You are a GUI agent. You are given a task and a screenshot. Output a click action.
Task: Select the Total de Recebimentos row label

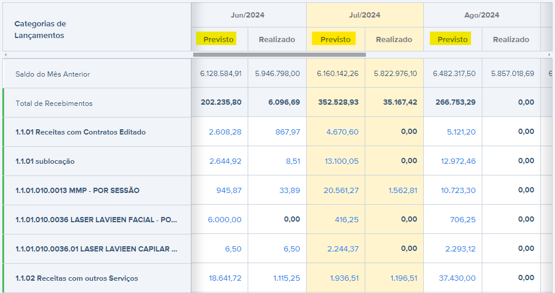pos(54,104)
